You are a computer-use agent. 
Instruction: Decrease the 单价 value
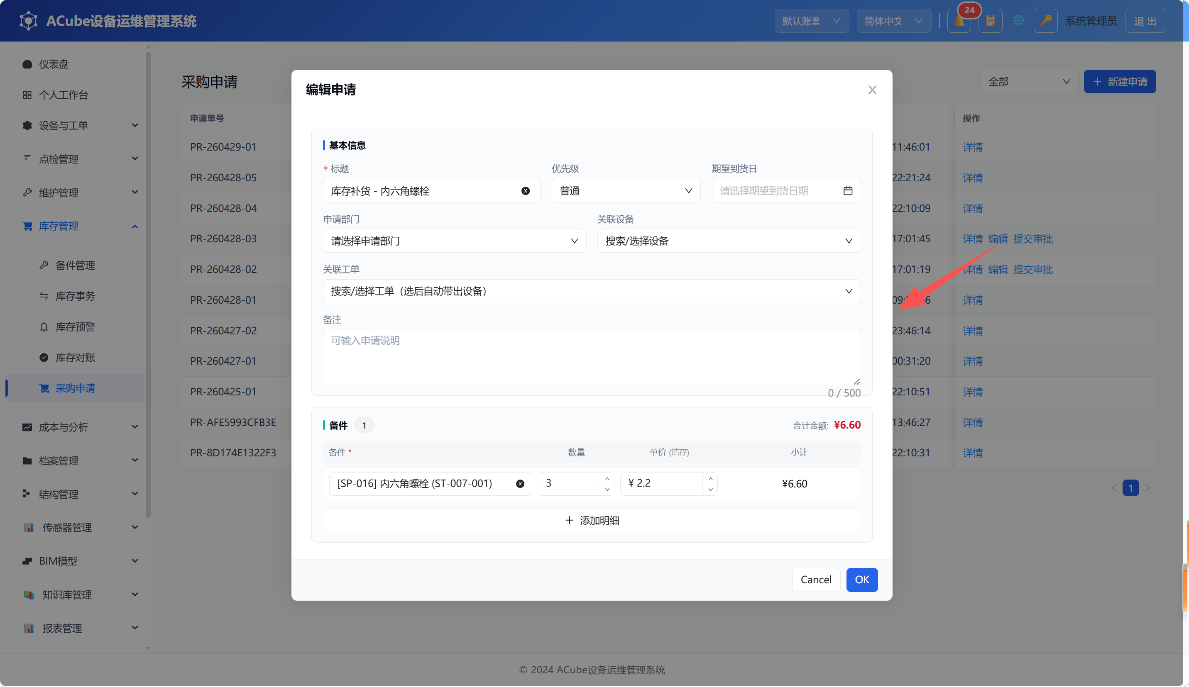[x=711, y=490]
